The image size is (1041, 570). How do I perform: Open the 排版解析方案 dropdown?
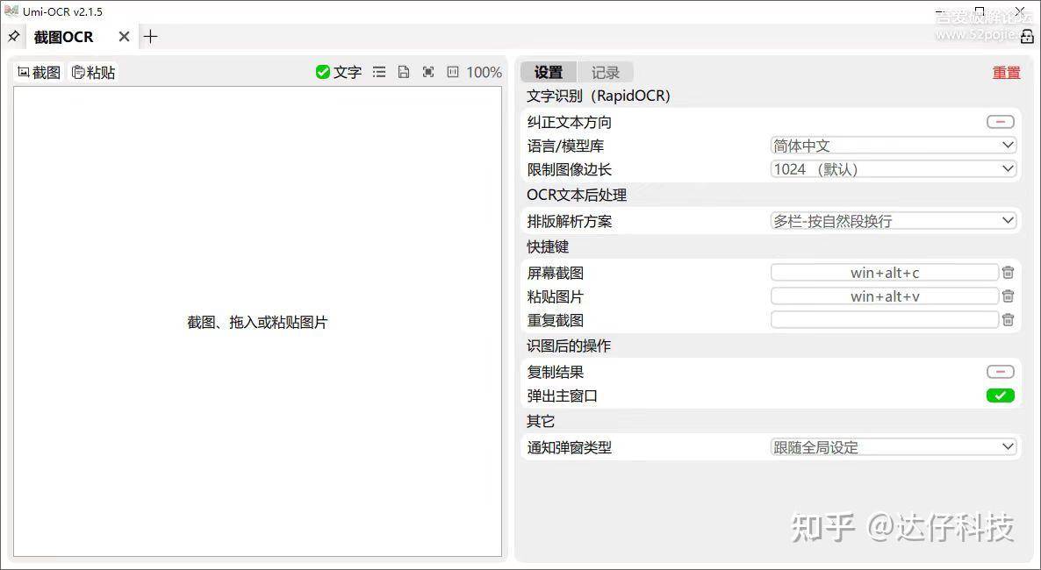pos(893,221)
